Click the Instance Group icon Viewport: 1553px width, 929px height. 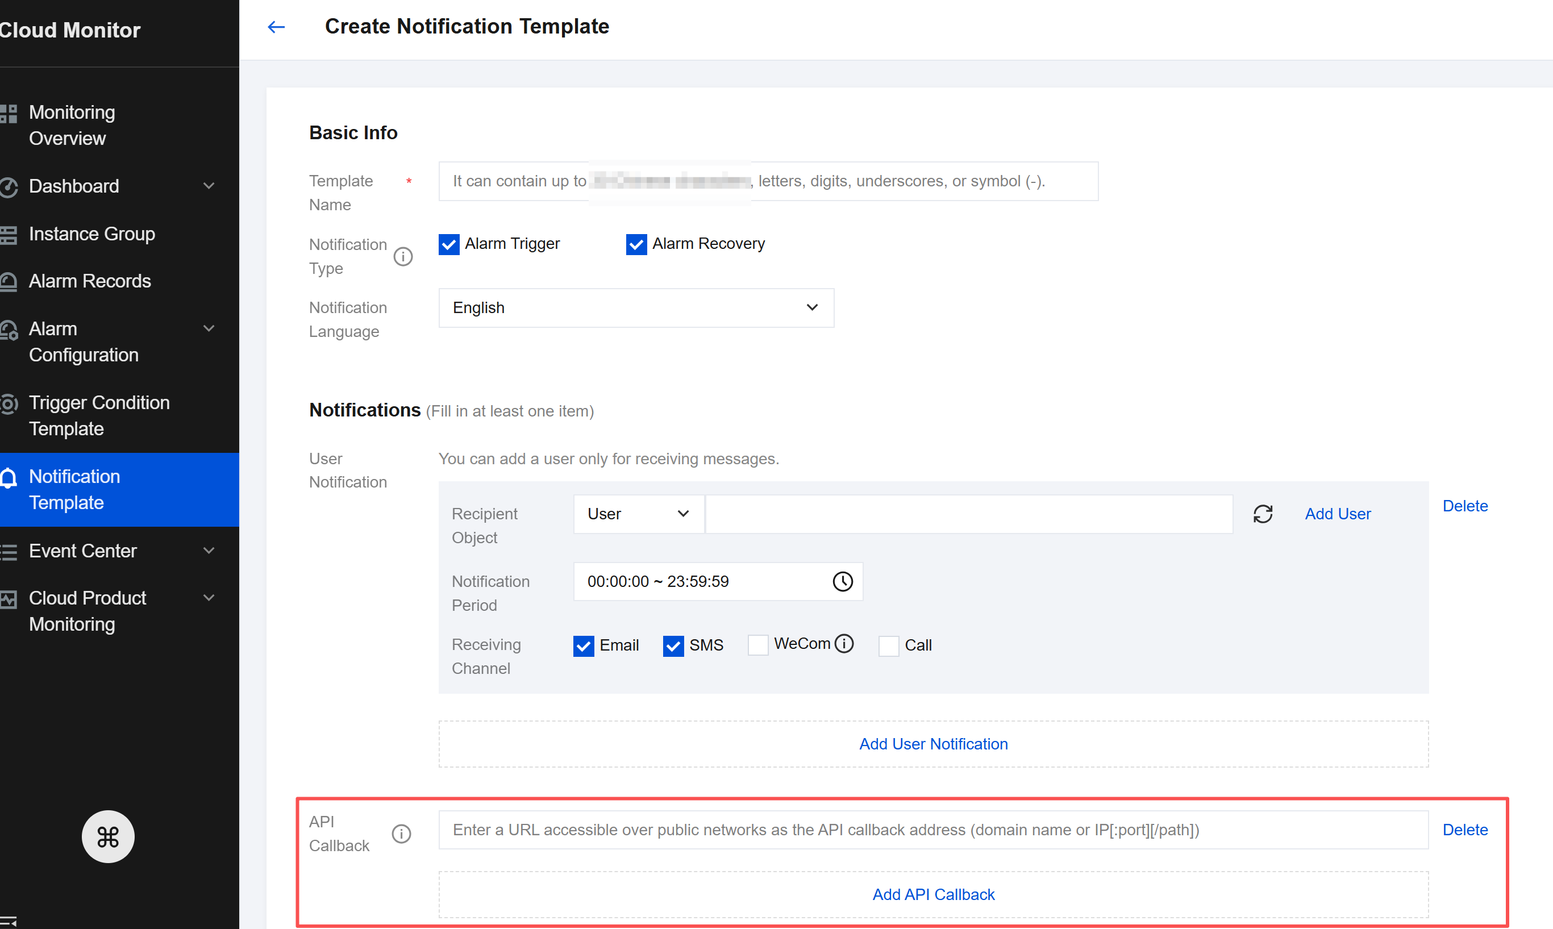[8, 234]
